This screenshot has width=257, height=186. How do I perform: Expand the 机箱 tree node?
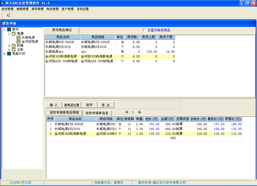tap(9, 46)
